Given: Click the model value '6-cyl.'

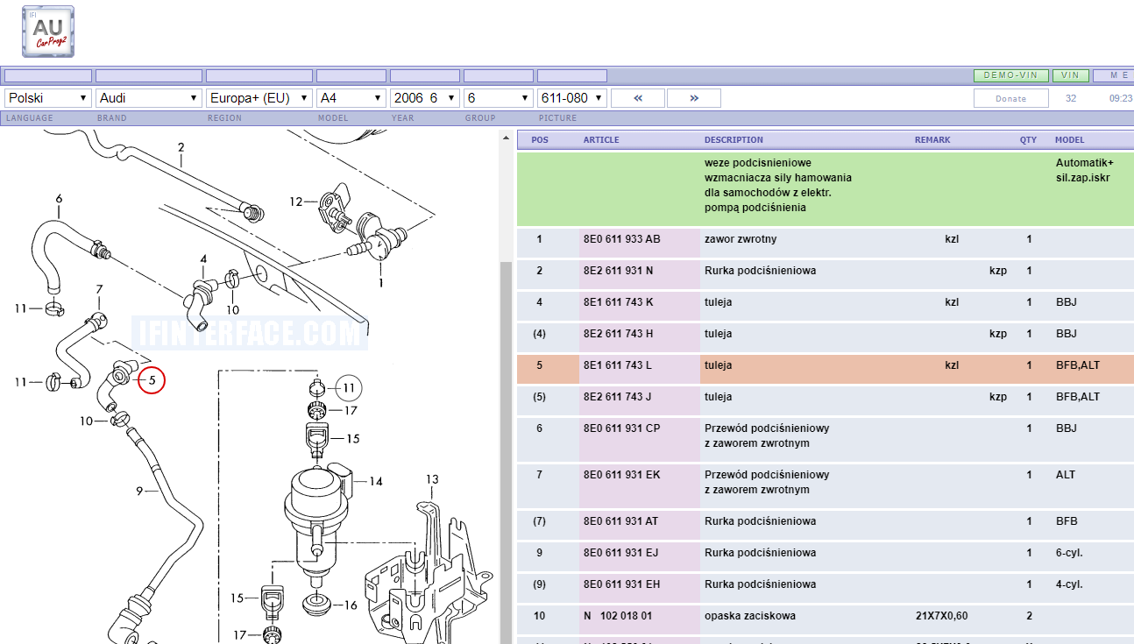Looking at the screenshot, I should [1070, 553].
